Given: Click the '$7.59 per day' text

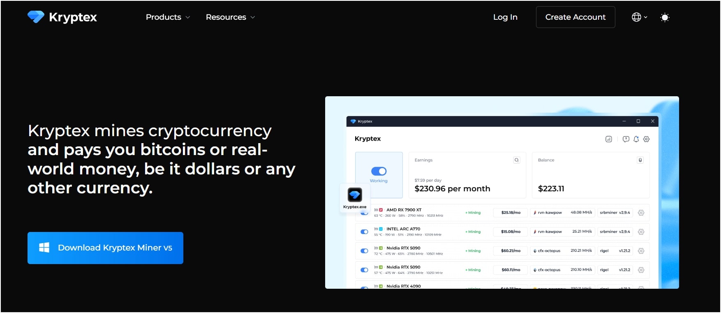Looking at the screenshot, I should pyautogui.click(x=428, y=180).
